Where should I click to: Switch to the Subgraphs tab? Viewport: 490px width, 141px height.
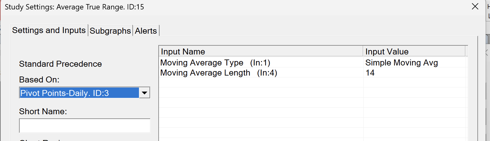pos(110,31)
